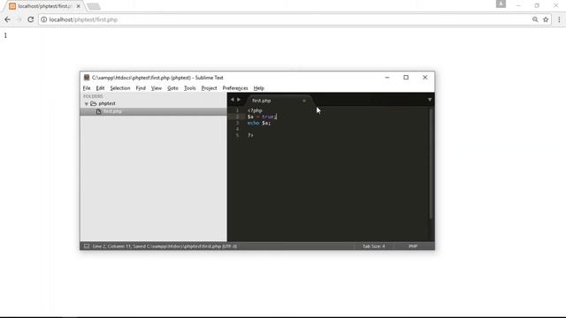View site information icon in address bar
The width and height of the screenshot is (566, 318).
click(43, 19)
